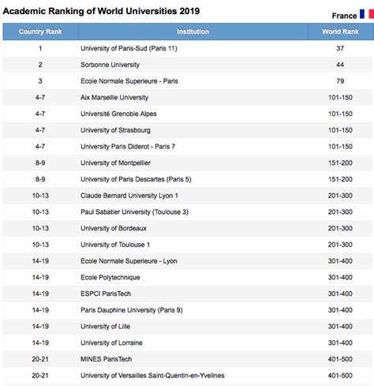The width and height of the screenshot is (374, 386).
Task: Click country rank 3 cell
Action: (x=40, y=81)
